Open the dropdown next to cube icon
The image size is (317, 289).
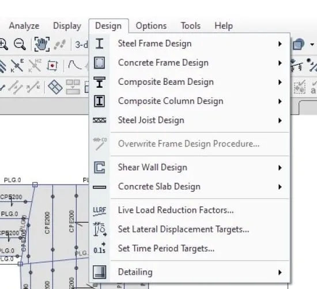pos(312,44)
